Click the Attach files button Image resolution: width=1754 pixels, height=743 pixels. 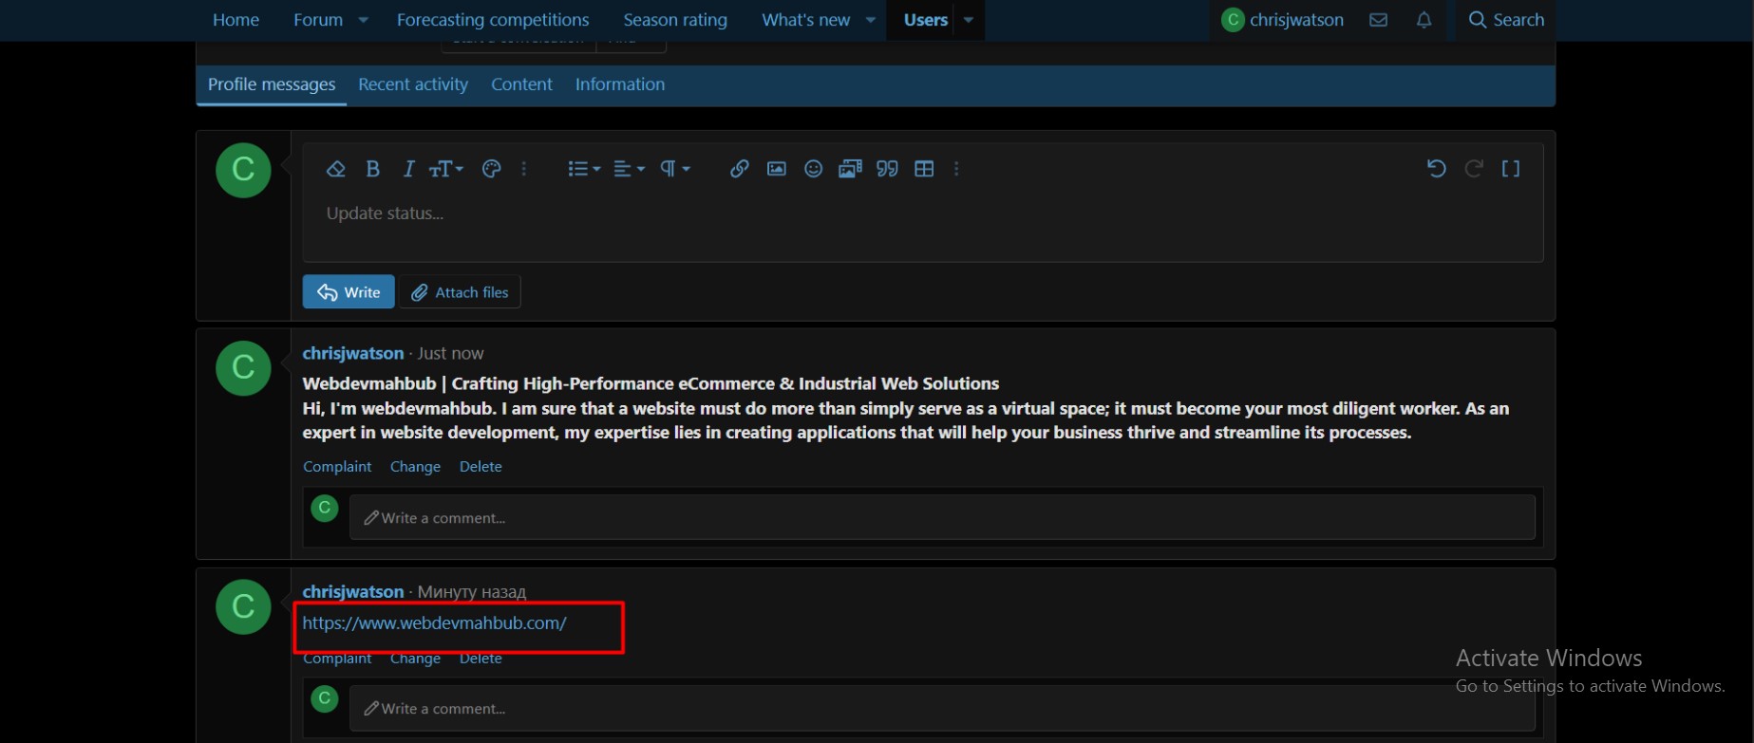[460, 292]
